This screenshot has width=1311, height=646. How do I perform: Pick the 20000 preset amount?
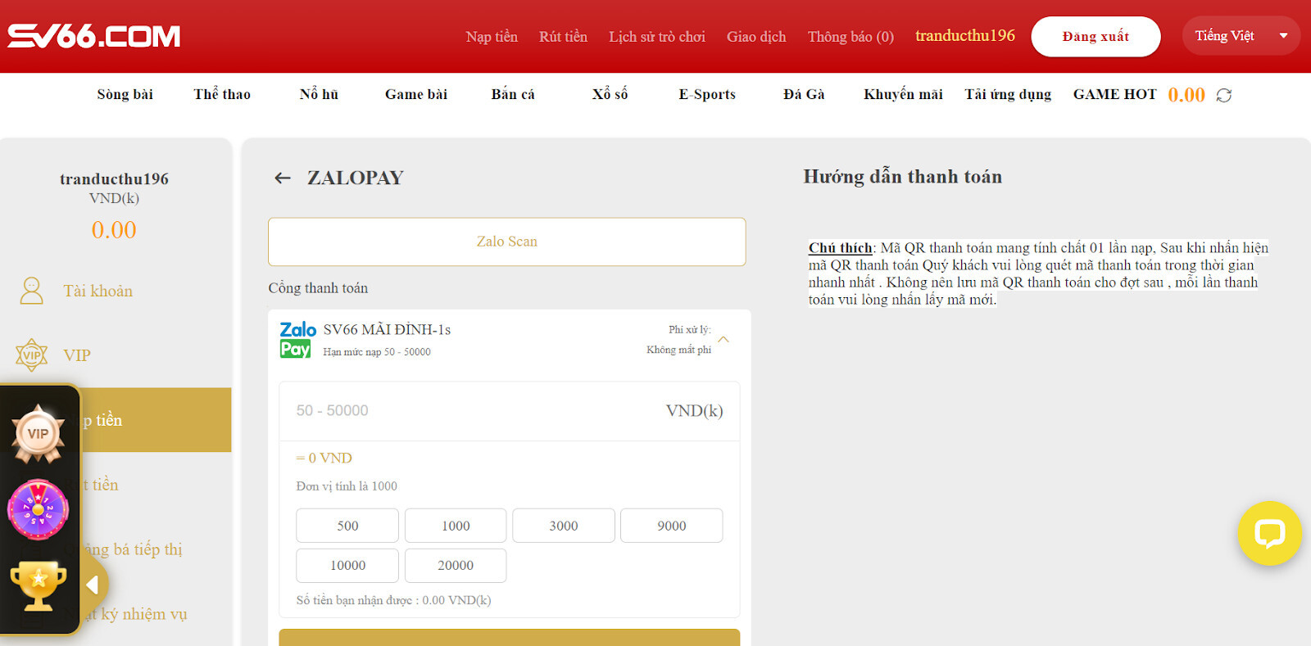click(455, 565)
